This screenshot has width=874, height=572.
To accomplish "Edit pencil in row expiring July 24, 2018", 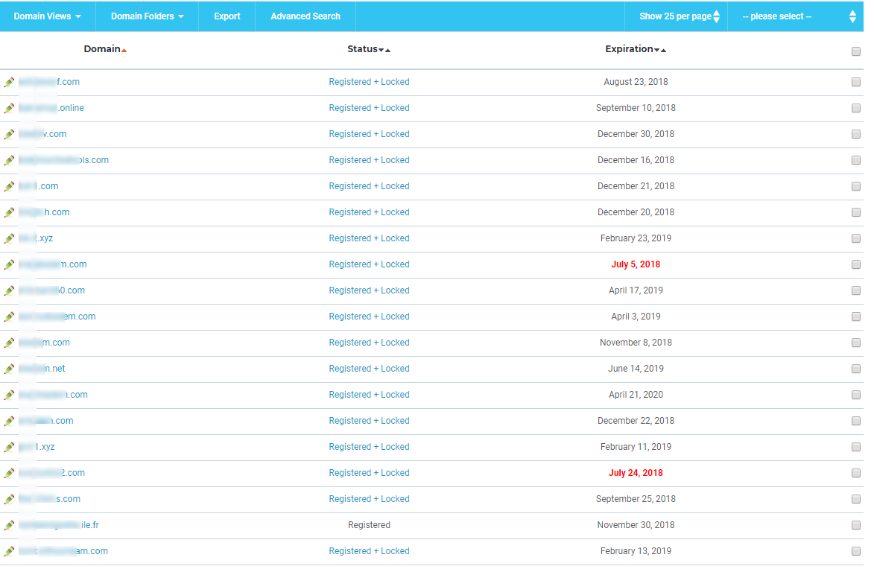I will point(9,473).
